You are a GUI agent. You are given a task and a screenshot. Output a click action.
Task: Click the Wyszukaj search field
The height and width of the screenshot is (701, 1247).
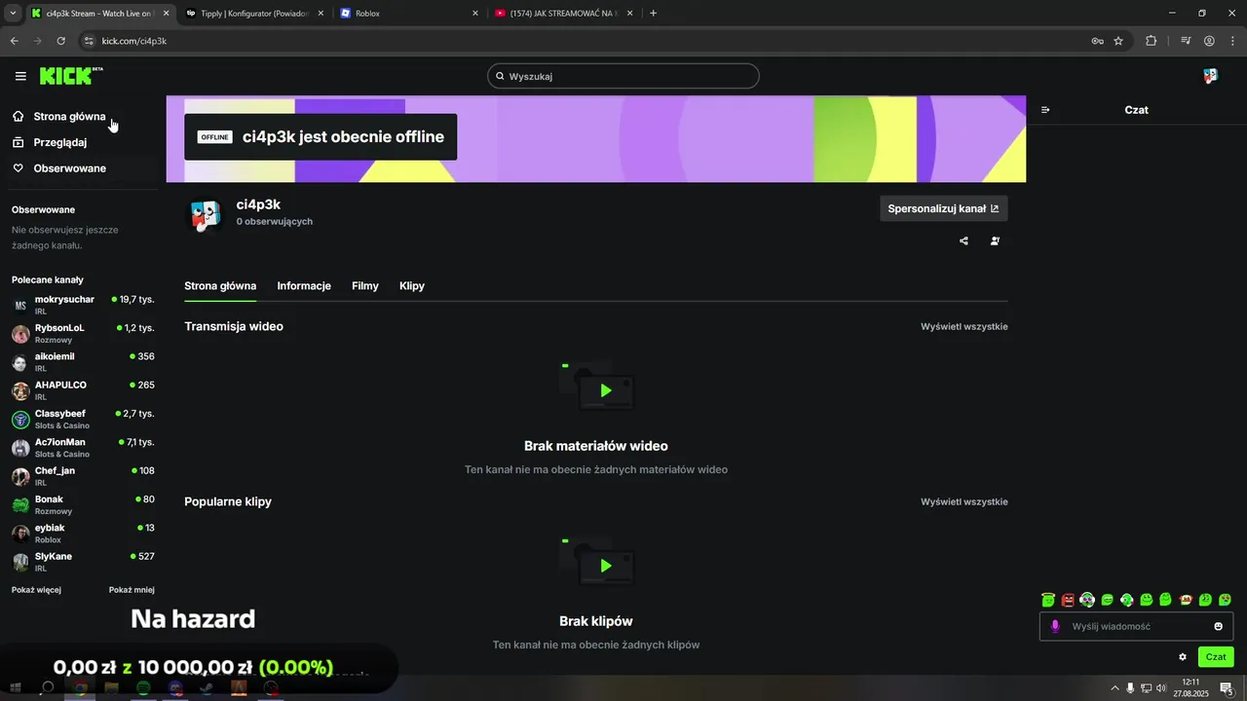623,76
